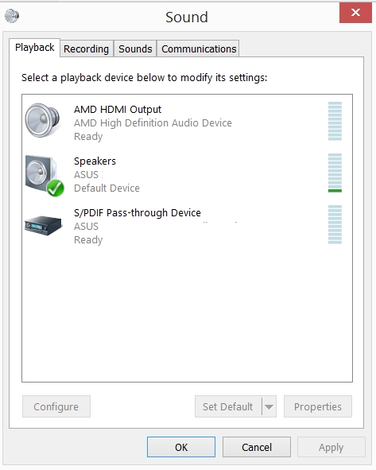Click the green default checkmark badge on Speakers

(x=56, y=188)
